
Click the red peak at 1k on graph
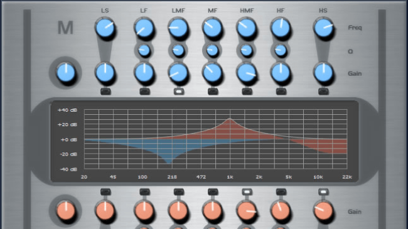point(230,119)
